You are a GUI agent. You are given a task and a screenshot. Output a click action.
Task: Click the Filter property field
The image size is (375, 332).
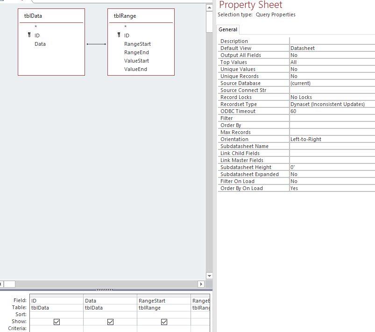tap(332, 118)
